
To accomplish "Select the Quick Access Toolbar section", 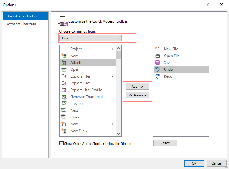I will (x=22, y=16).
